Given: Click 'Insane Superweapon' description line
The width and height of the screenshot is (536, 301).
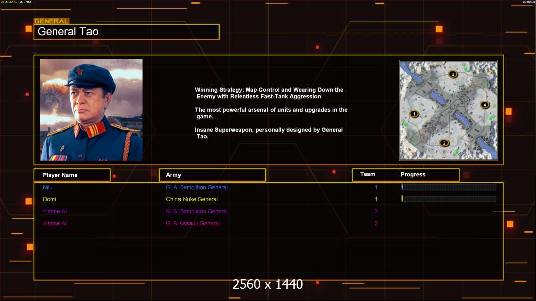Looking at the screenshot, I should click(x=269, y=133).
